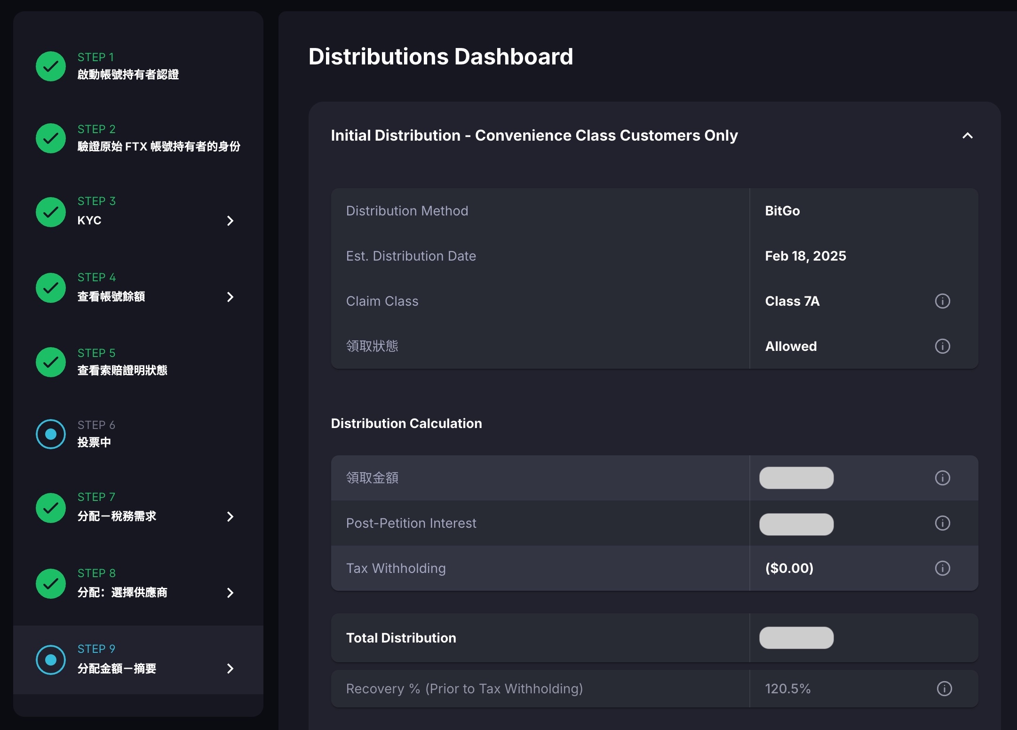Screen dimensions: 1017x730
Task: Open Step 7 分配一稅務需求 item
Action: (x=117, y=516)
